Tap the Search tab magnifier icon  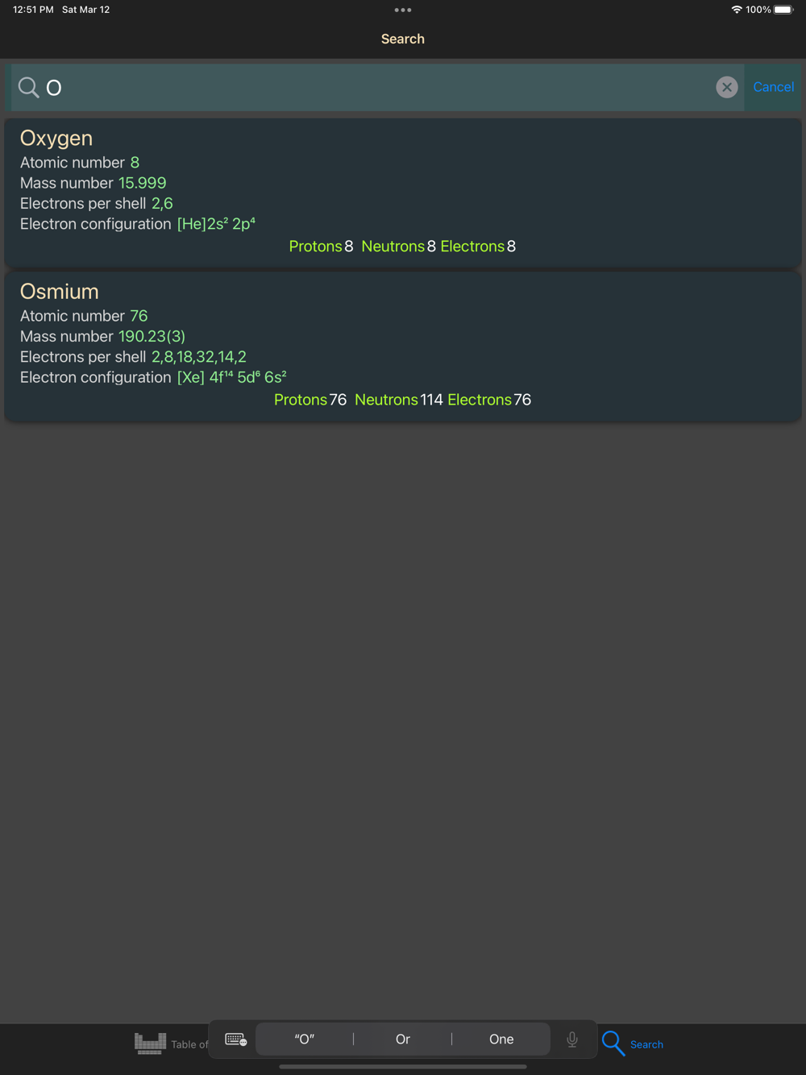(x=613, y=1044)
